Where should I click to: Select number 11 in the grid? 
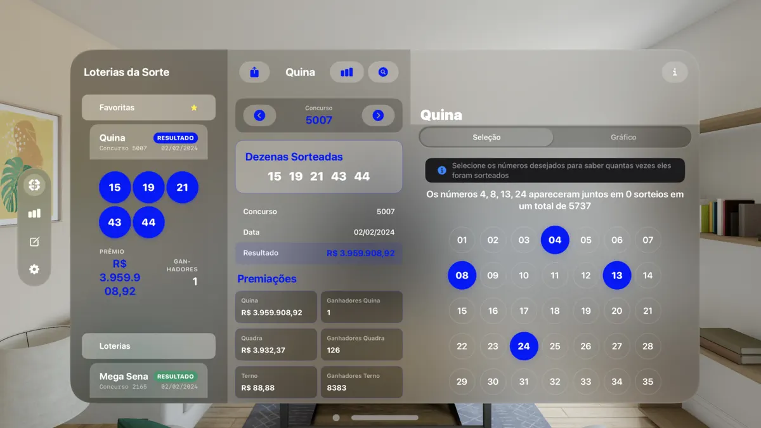click(x=555, y=275)
